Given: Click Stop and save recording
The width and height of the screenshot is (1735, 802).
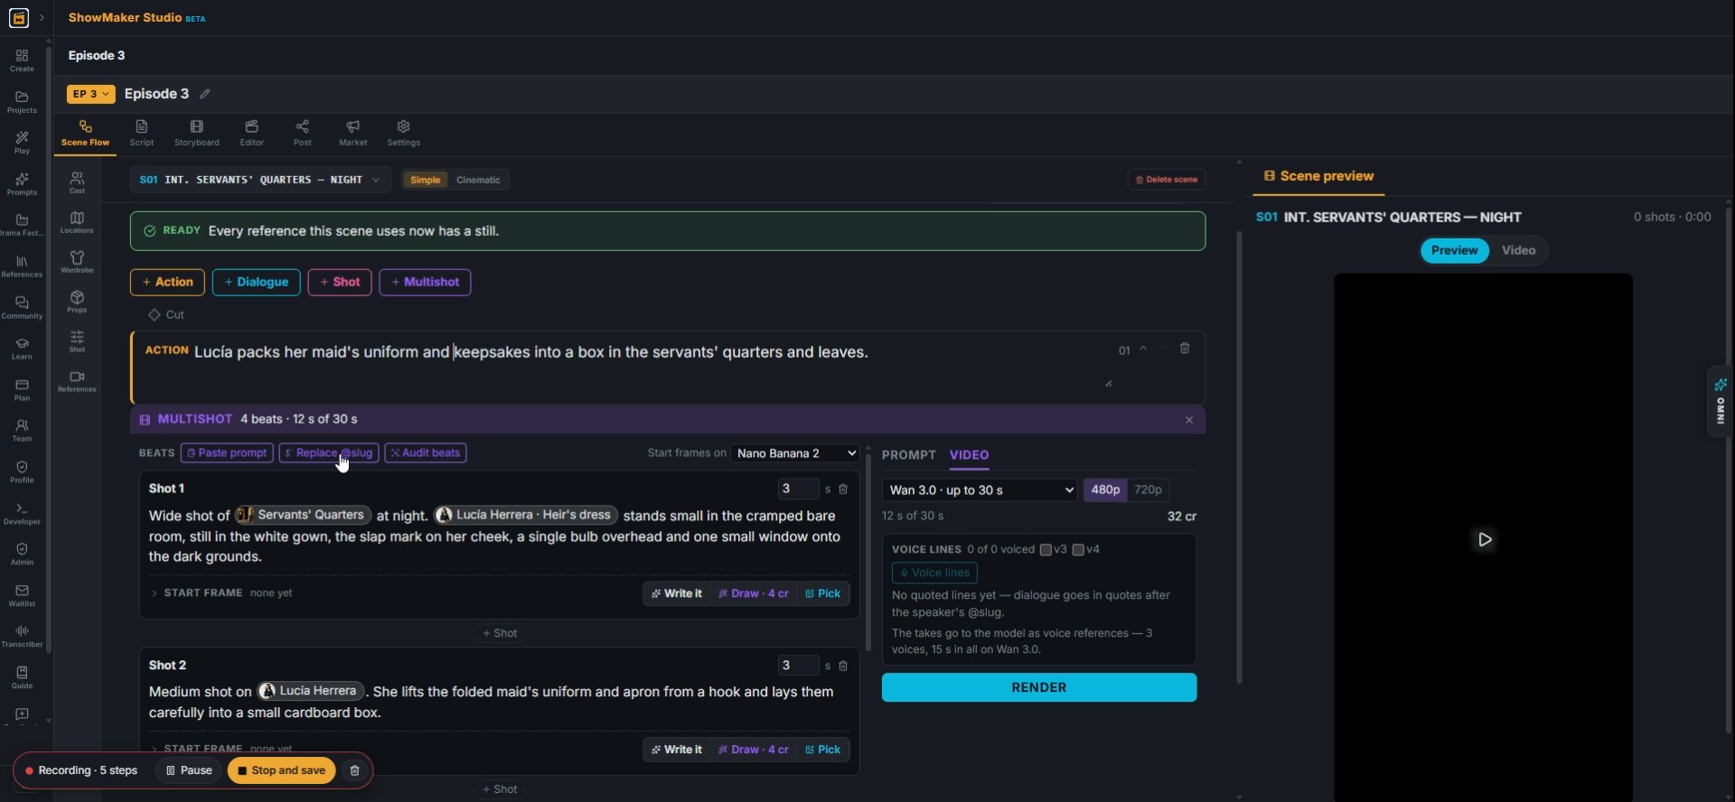Looking at the screenshot, I should [282, 770].
